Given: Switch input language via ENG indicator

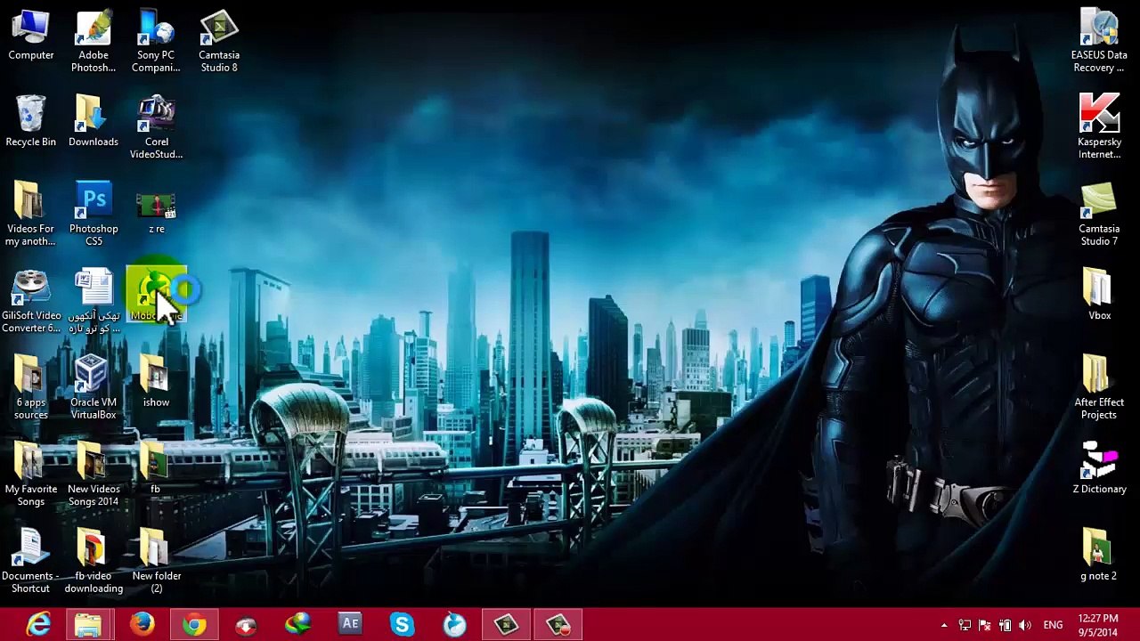Looking at the screenshot, I should click(1053, 626).
